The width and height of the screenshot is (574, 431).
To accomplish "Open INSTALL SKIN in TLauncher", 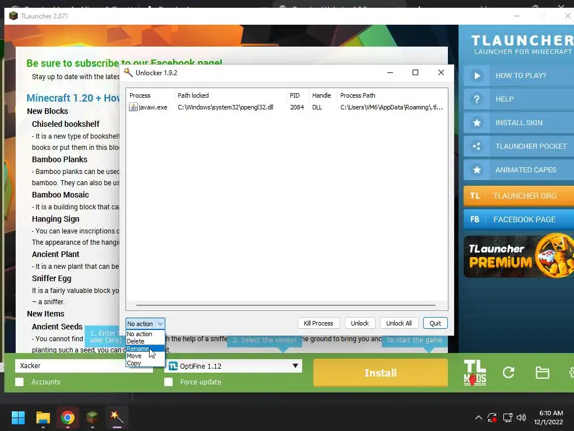I will [x=519, y=122].
